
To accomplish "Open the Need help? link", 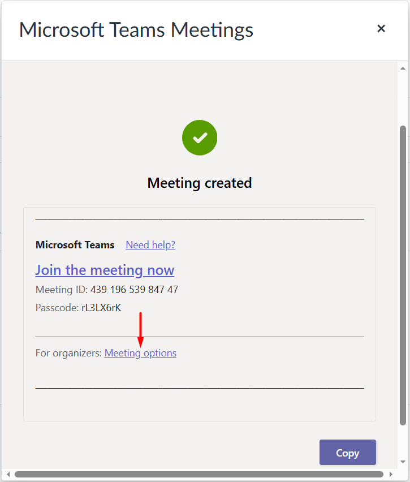I will (150, 245).
